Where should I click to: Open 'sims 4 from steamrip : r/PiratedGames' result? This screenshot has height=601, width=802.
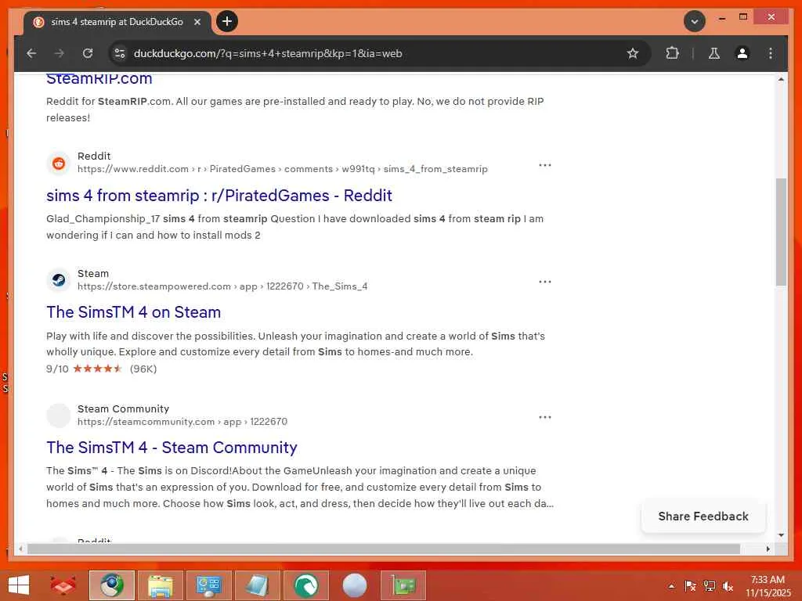coord(219,195)
